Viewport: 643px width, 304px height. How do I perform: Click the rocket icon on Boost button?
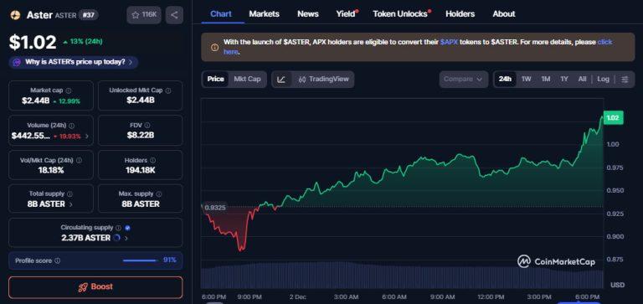pos(83,287)
